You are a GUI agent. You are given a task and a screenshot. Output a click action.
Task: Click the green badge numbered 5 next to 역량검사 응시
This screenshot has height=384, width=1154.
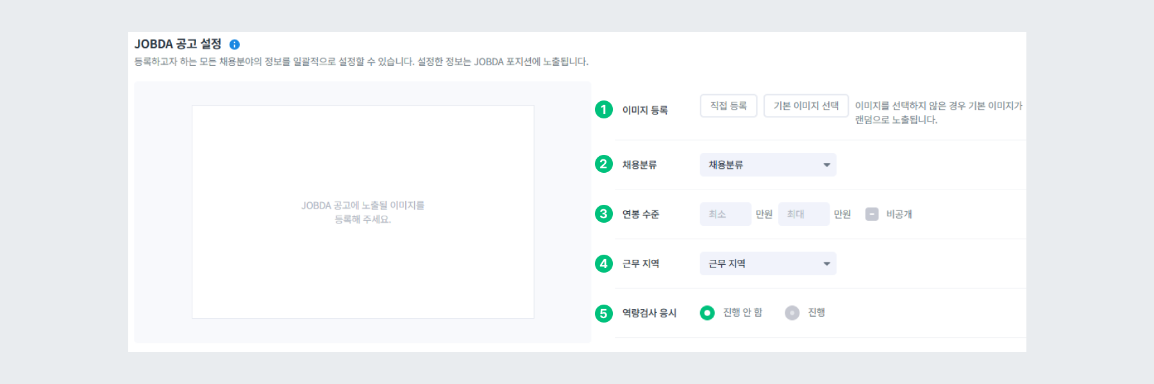click(x=603, y=313)
